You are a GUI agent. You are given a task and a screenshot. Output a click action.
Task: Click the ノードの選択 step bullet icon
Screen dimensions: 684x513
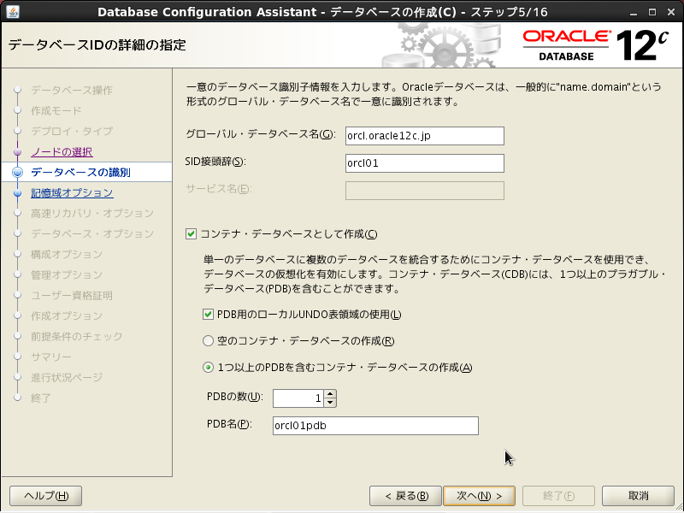tap(17, 152)
